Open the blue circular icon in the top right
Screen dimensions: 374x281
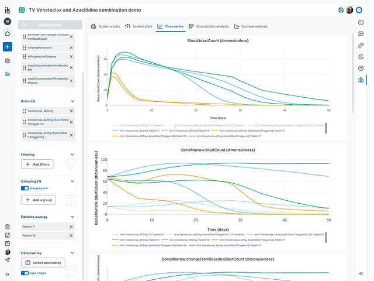359,10
